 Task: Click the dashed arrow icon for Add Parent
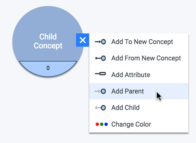[100, 91]
